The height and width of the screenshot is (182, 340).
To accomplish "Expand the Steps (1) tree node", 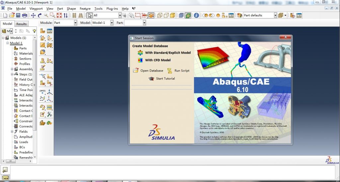I will (x=12, y=74).
